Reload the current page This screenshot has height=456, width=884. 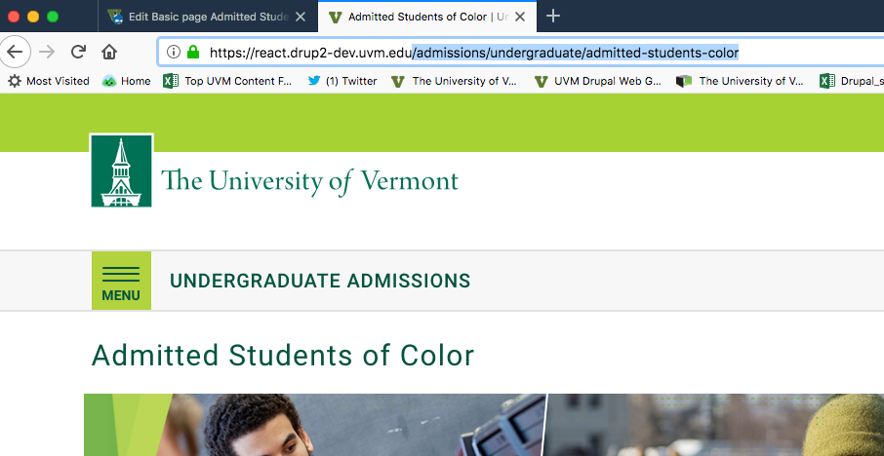(78, 53)
